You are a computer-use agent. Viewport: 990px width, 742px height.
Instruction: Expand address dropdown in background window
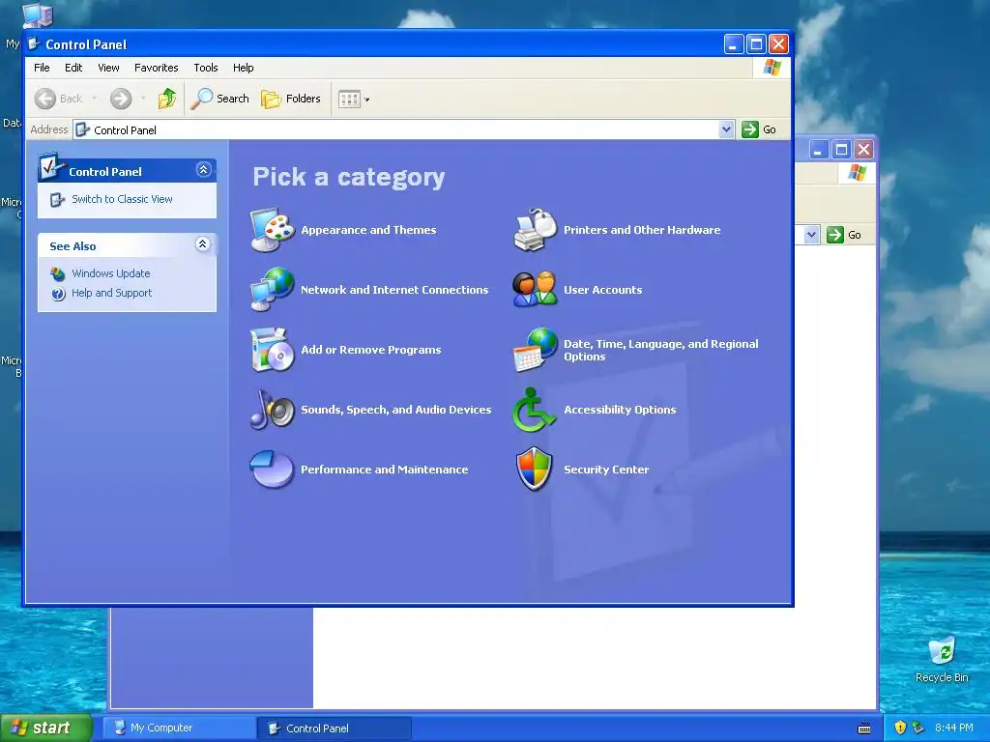811,235
